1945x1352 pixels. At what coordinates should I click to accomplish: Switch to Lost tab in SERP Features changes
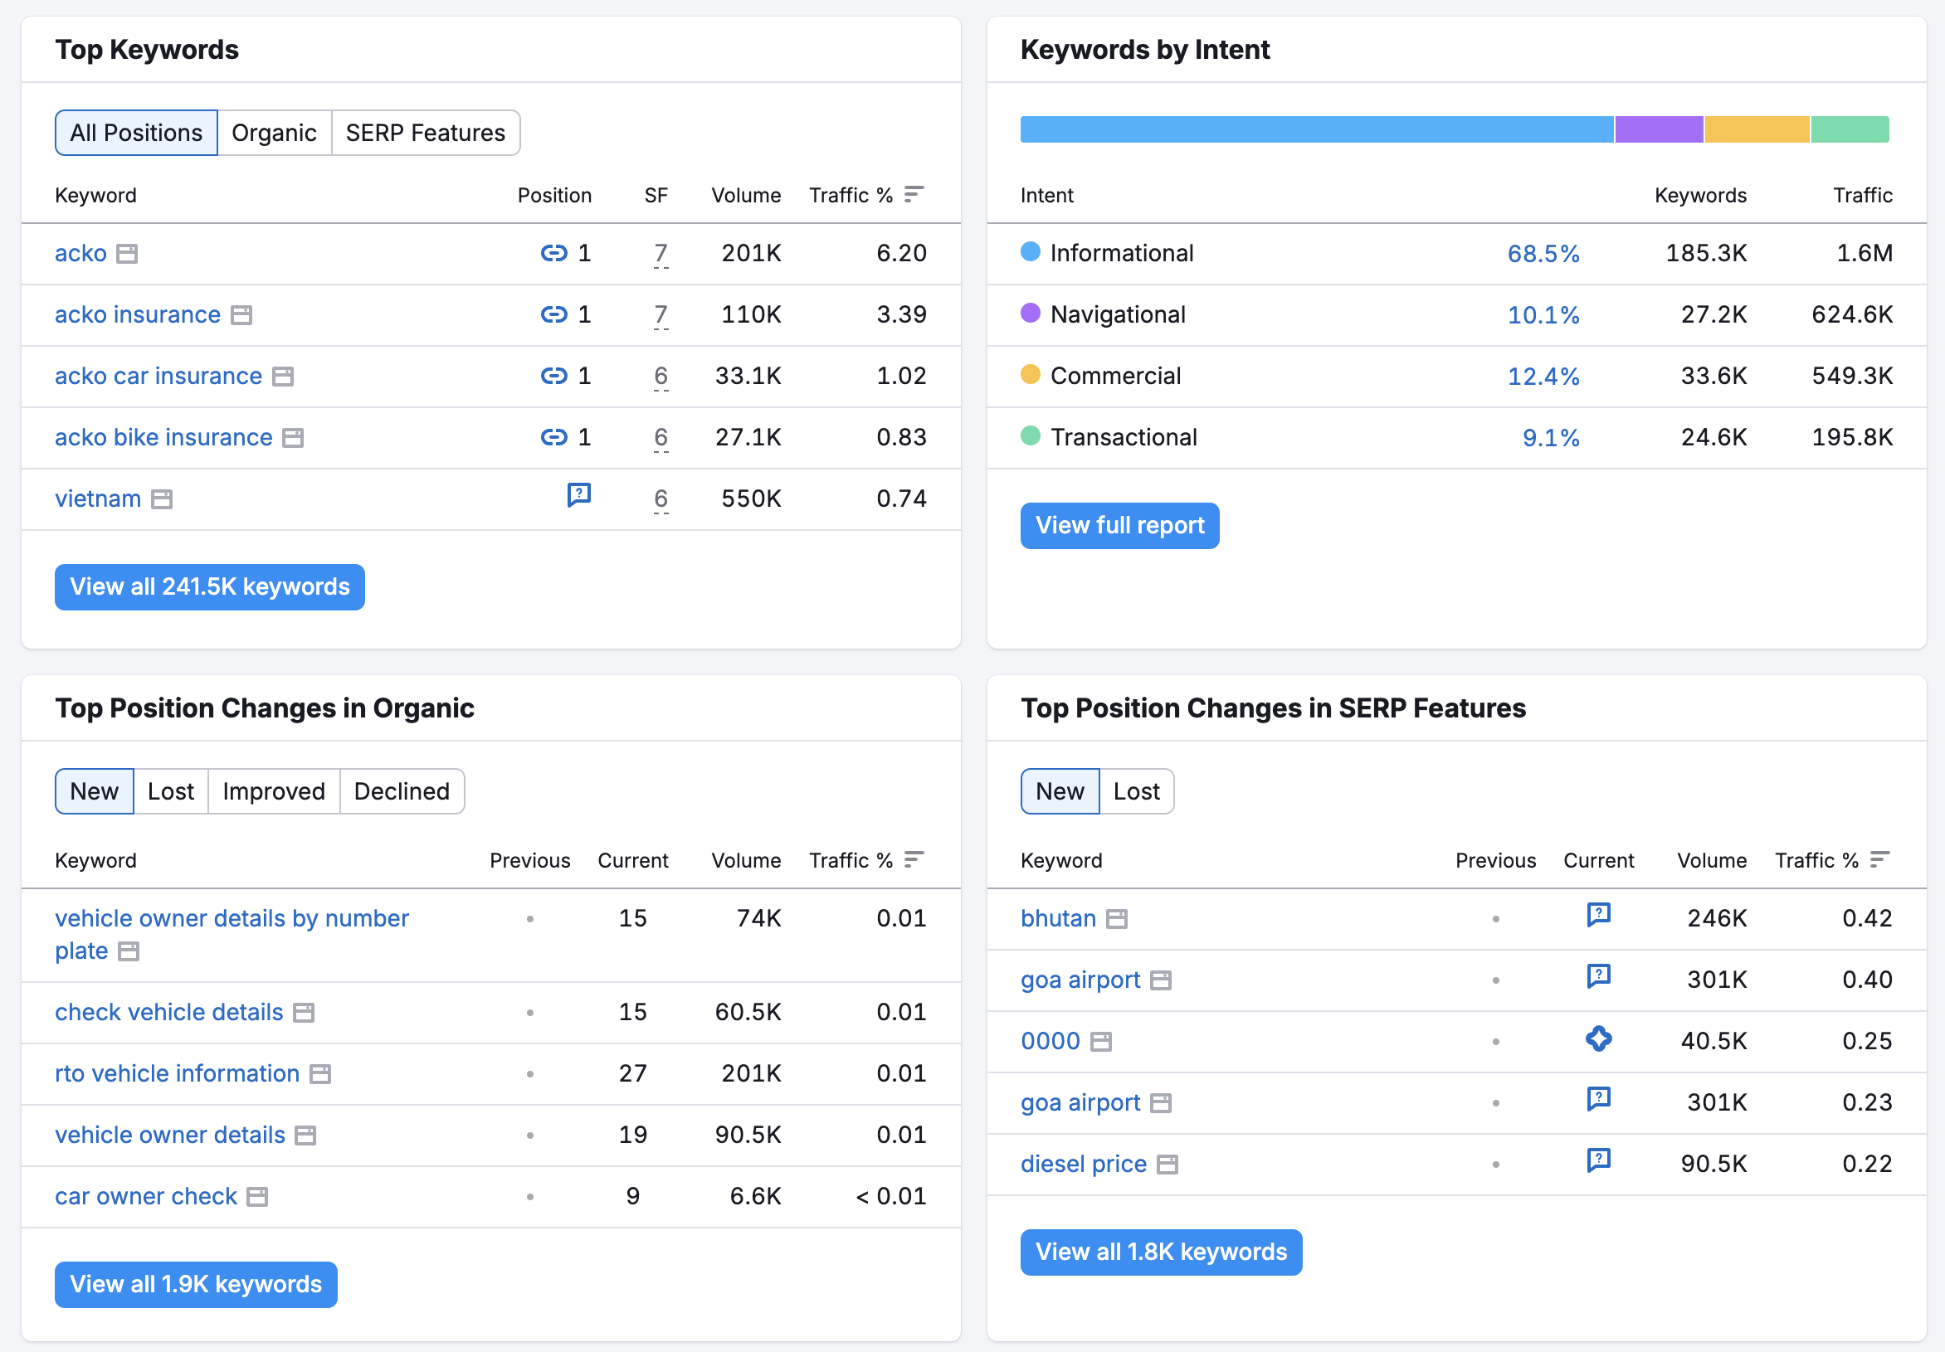pos(1137,791)
